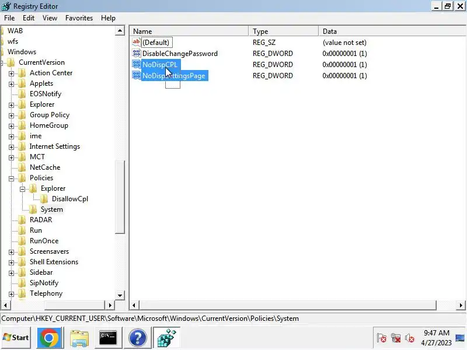Click the values pane scroll right arrow
467x350 pixels.
[x=461, y=305]
